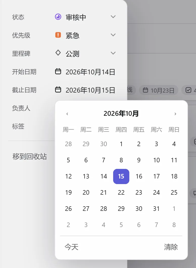Pick October 26 in calendar
The width and height of the screenshot is (196, 268).
[68, 209]
